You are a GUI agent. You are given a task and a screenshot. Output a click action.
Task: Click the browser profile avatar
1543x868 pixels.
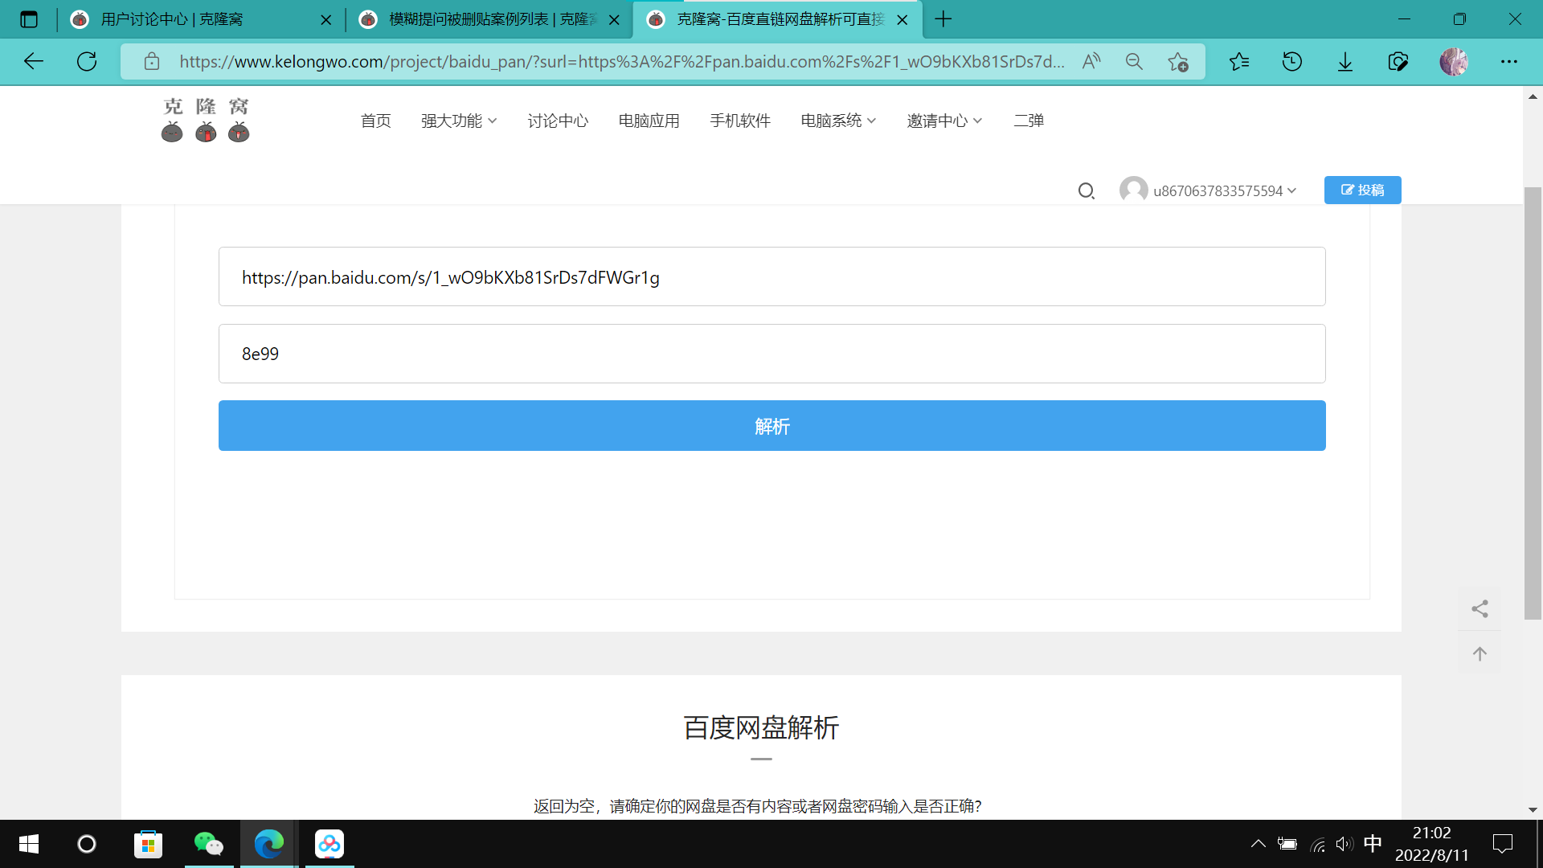[1454, 61]
